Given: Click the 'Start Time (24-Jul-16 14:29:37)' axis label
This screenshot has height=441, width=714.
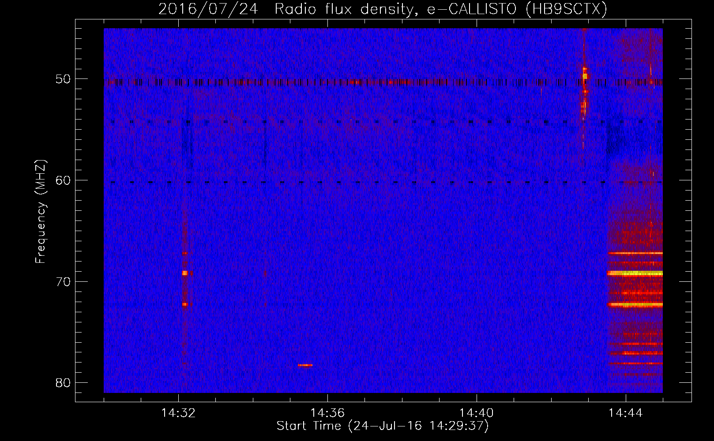Looking at the screenshot, I should [383, 426].
